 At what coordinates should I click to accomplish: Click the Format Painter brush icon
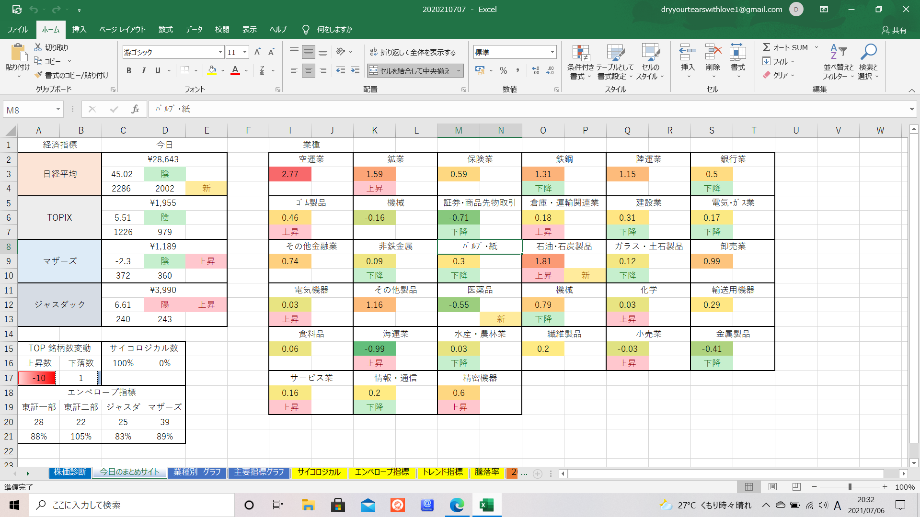click(39, 75)
